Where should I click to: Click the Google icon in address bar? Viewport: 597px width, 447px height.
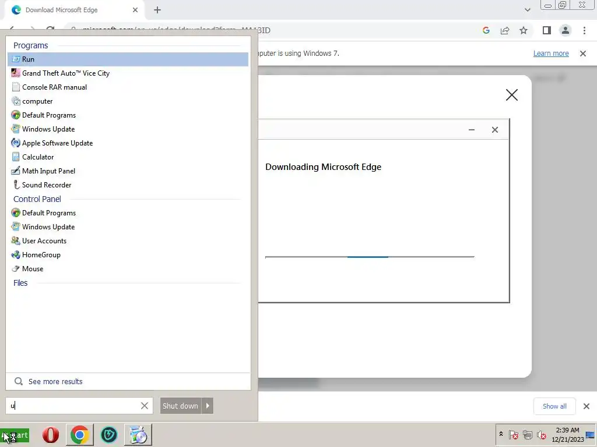click(x=486, y=30)
